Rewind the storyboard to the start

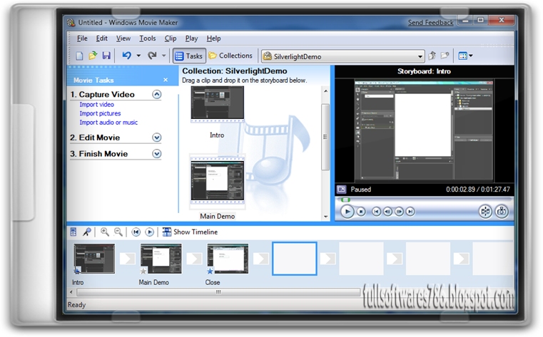click(136, 232)
